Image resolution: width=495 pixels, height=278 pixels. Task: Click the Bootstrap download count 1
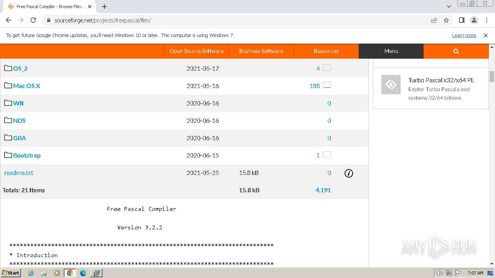(x=318, y=155)
